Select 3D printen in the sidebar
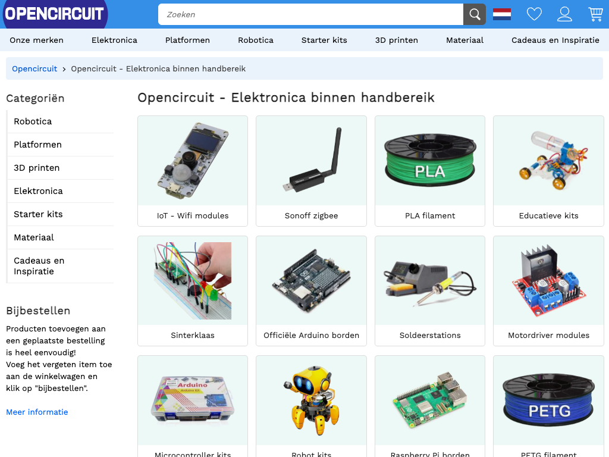609x457 pixels. pos(61,168)
